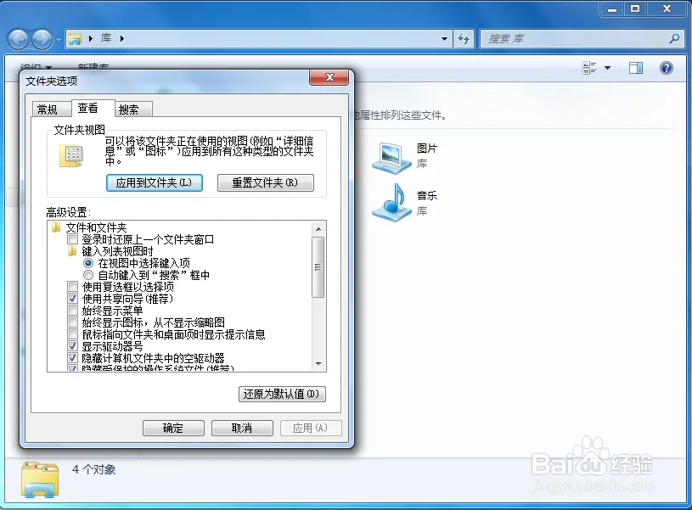Screen dimensions: 692x510
Task: Expand the arrow before 库 breadcrumb
Action: tap(91, 39)
